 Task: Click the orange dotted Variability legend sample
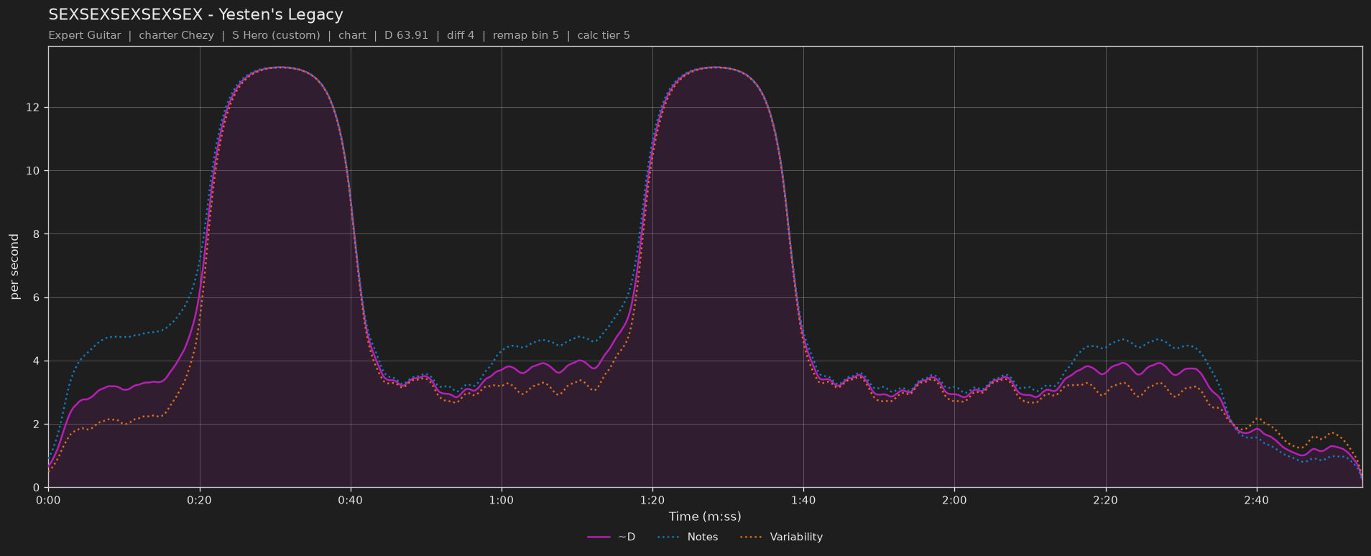[x=751, y=537]
